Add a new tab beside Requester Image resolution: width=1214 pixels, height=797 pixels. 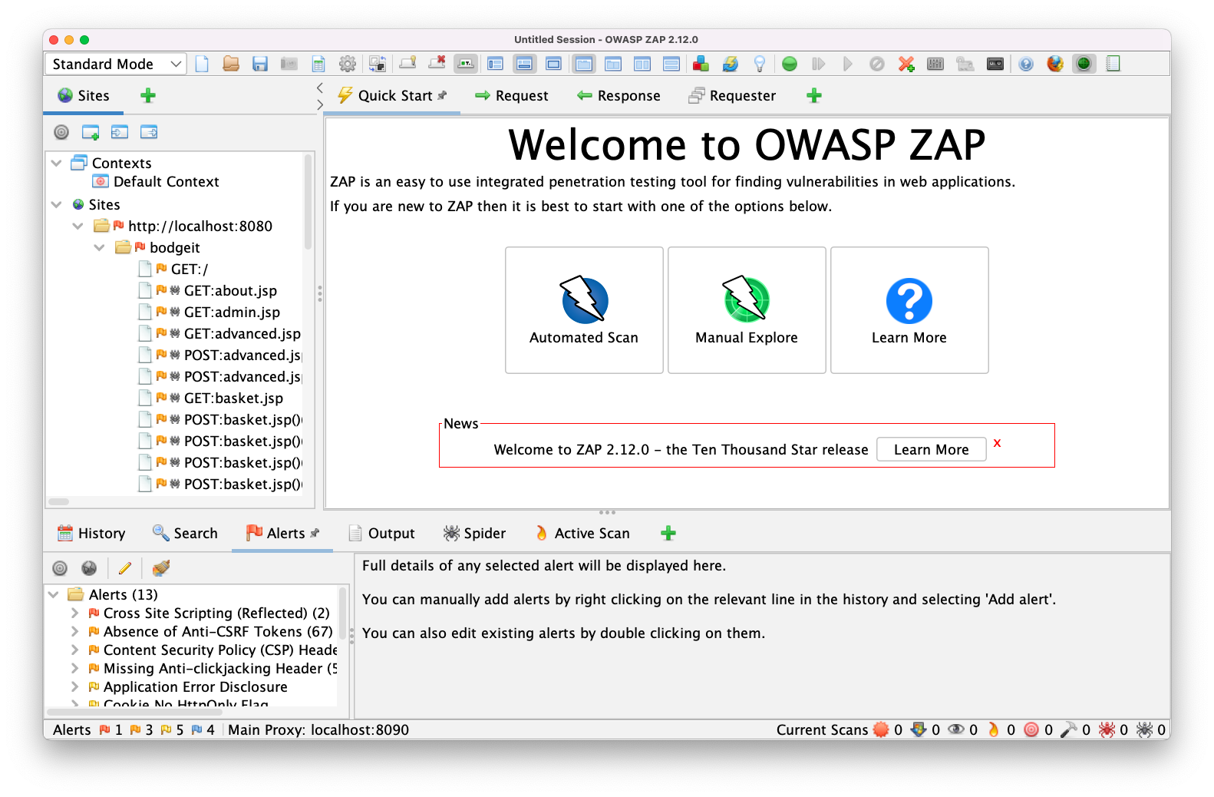[x=814, y=95]
